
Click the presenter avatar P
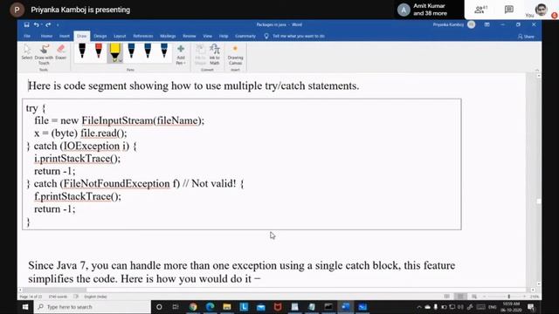coord(17,10)
